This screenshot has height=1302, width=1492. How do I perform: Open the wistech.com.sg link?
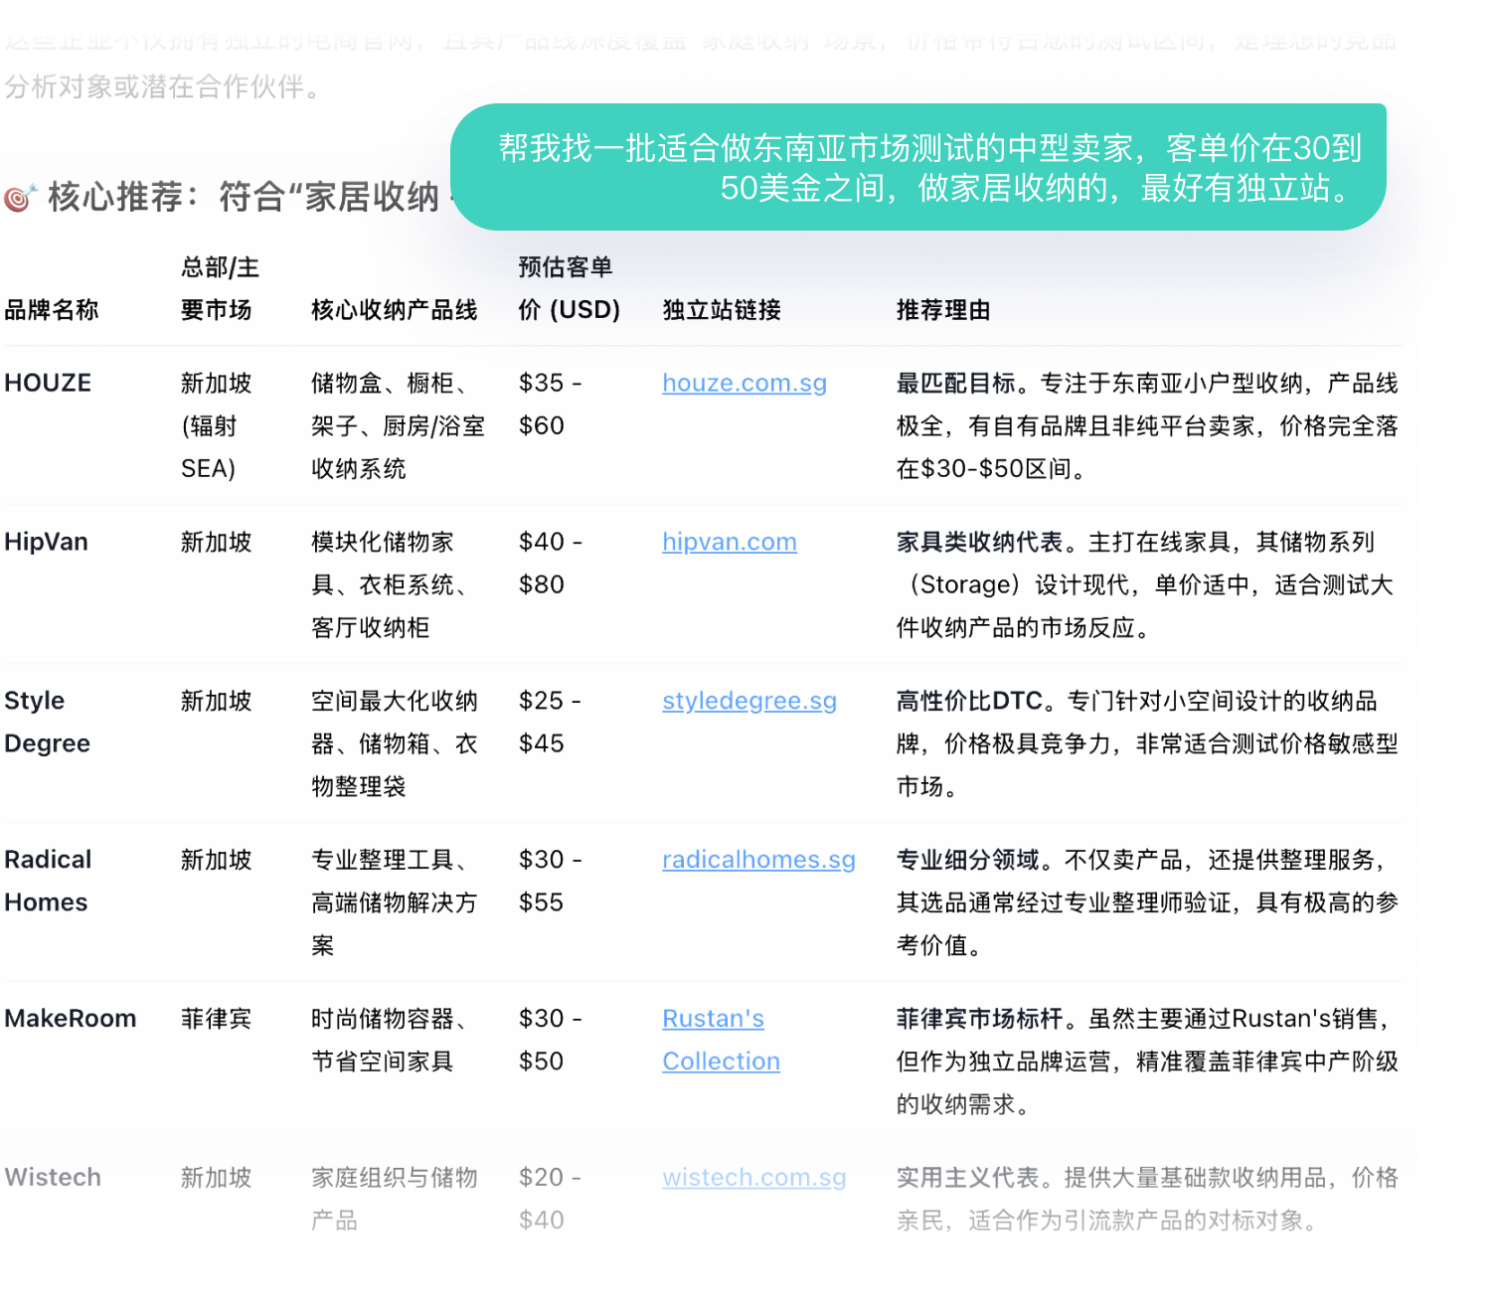(x=753, y=1177)
